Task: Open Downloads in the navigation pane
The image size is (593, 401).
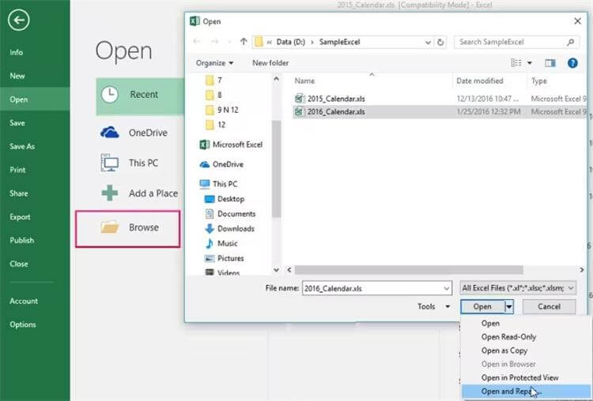Action: click(229, 228)
